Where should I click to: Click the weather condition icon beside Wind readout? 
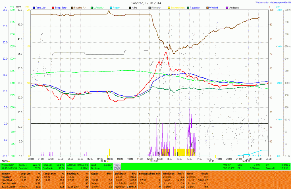click(x=118, y=166)
